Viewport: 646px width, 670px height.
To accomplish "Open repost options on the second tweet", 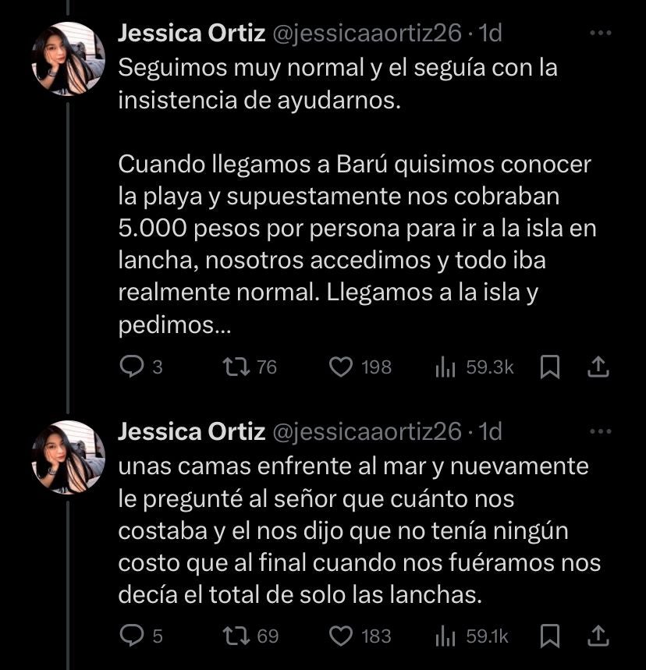I will pos(234,636).
